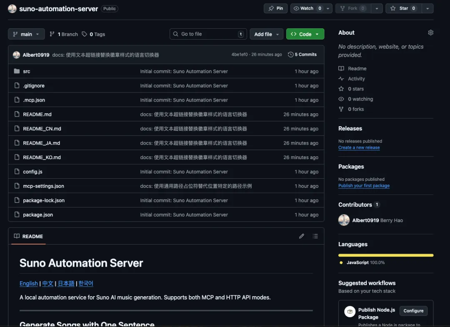Click the README_CN.md file icon
Screen dimensions: 450x327
click(x=17, y=128)
